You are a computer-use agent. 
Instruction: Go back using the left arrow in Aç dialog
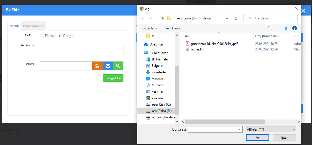click(143, 18)
